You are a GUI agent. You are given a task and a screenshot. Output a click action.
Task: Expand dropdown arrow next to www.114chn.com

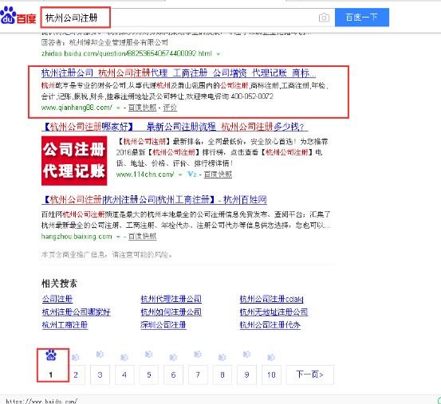(x=180, y=175)
